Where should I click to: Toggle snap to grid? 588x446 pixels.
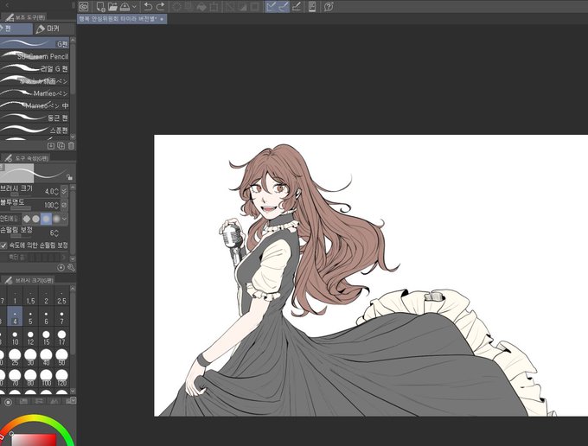pyautogui.click(x=297, y=6)
